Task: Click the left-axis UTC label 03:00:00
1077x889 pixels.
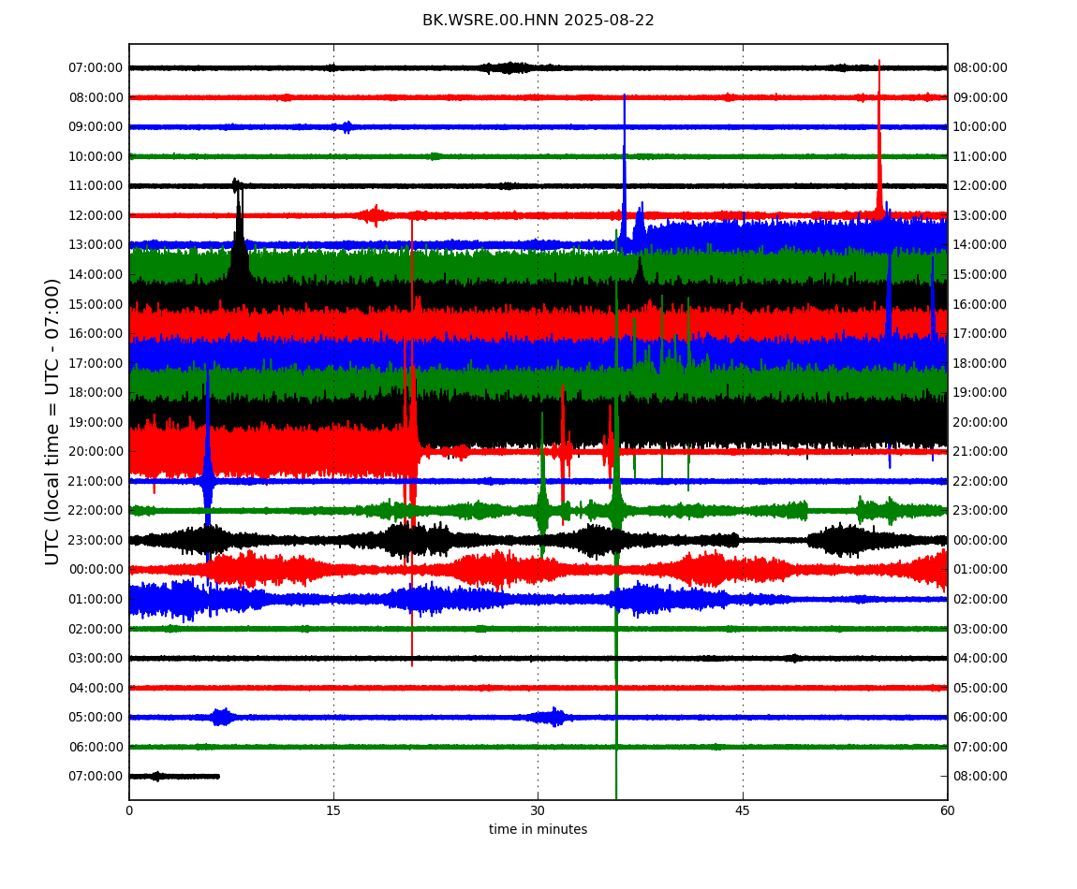Action: point(96,659)
